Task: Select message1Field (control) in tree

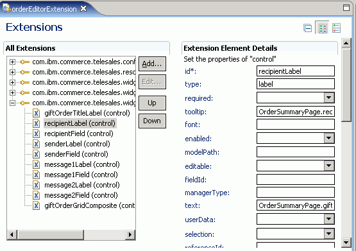Action: coord(81,175)
